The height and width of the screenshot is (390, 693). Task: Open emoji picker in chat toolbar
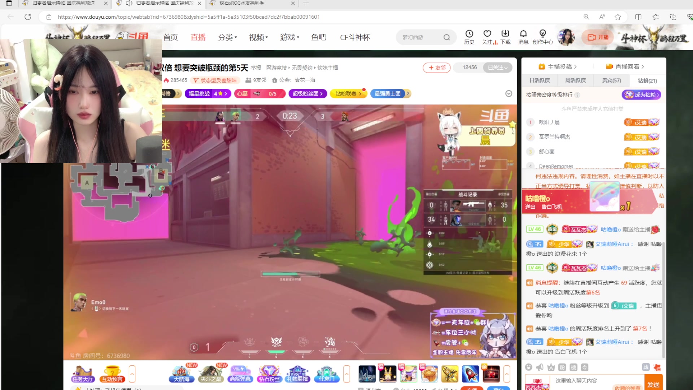pyautogui.click(x=529, y=367)
